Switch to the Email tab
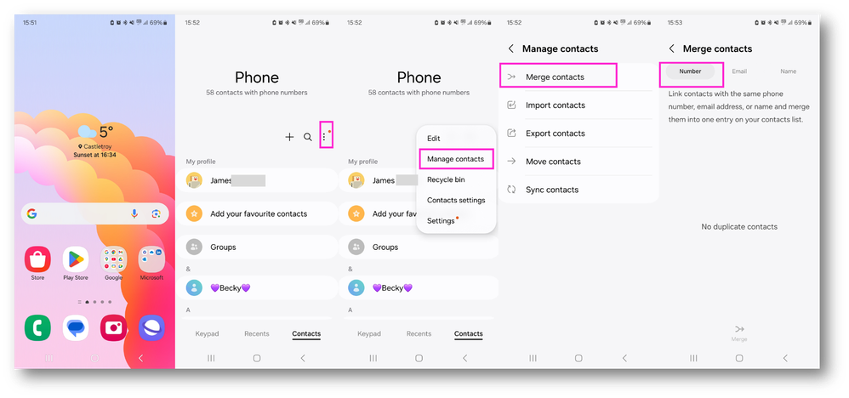Image resolution: width=849 pixels, height=398 pixels. pyautogui.click(x=739, y=71)
